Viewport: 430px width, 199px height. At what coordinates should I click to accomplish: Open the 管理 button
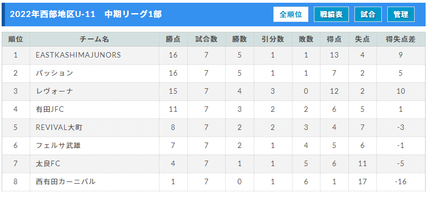[401, 14]
